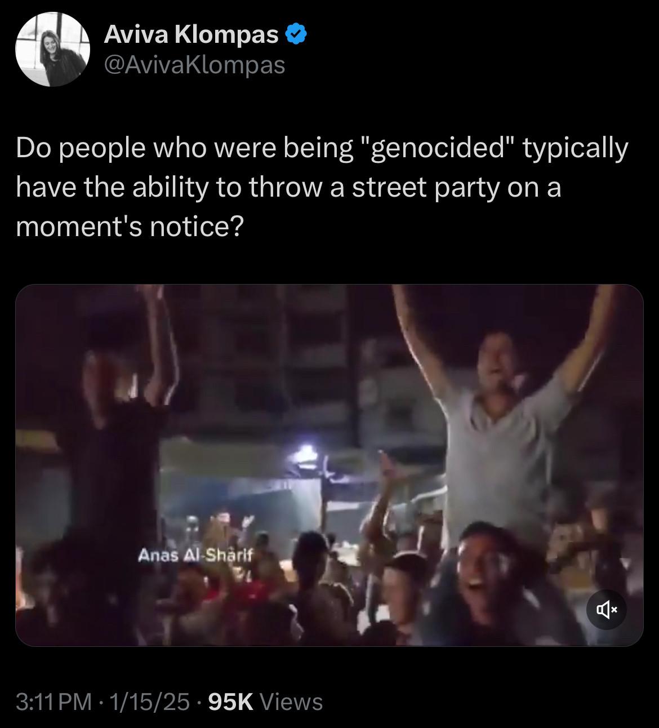This screenshot has height=728, width=659.
Task: Click the bright light in the video
Action: 307,451
